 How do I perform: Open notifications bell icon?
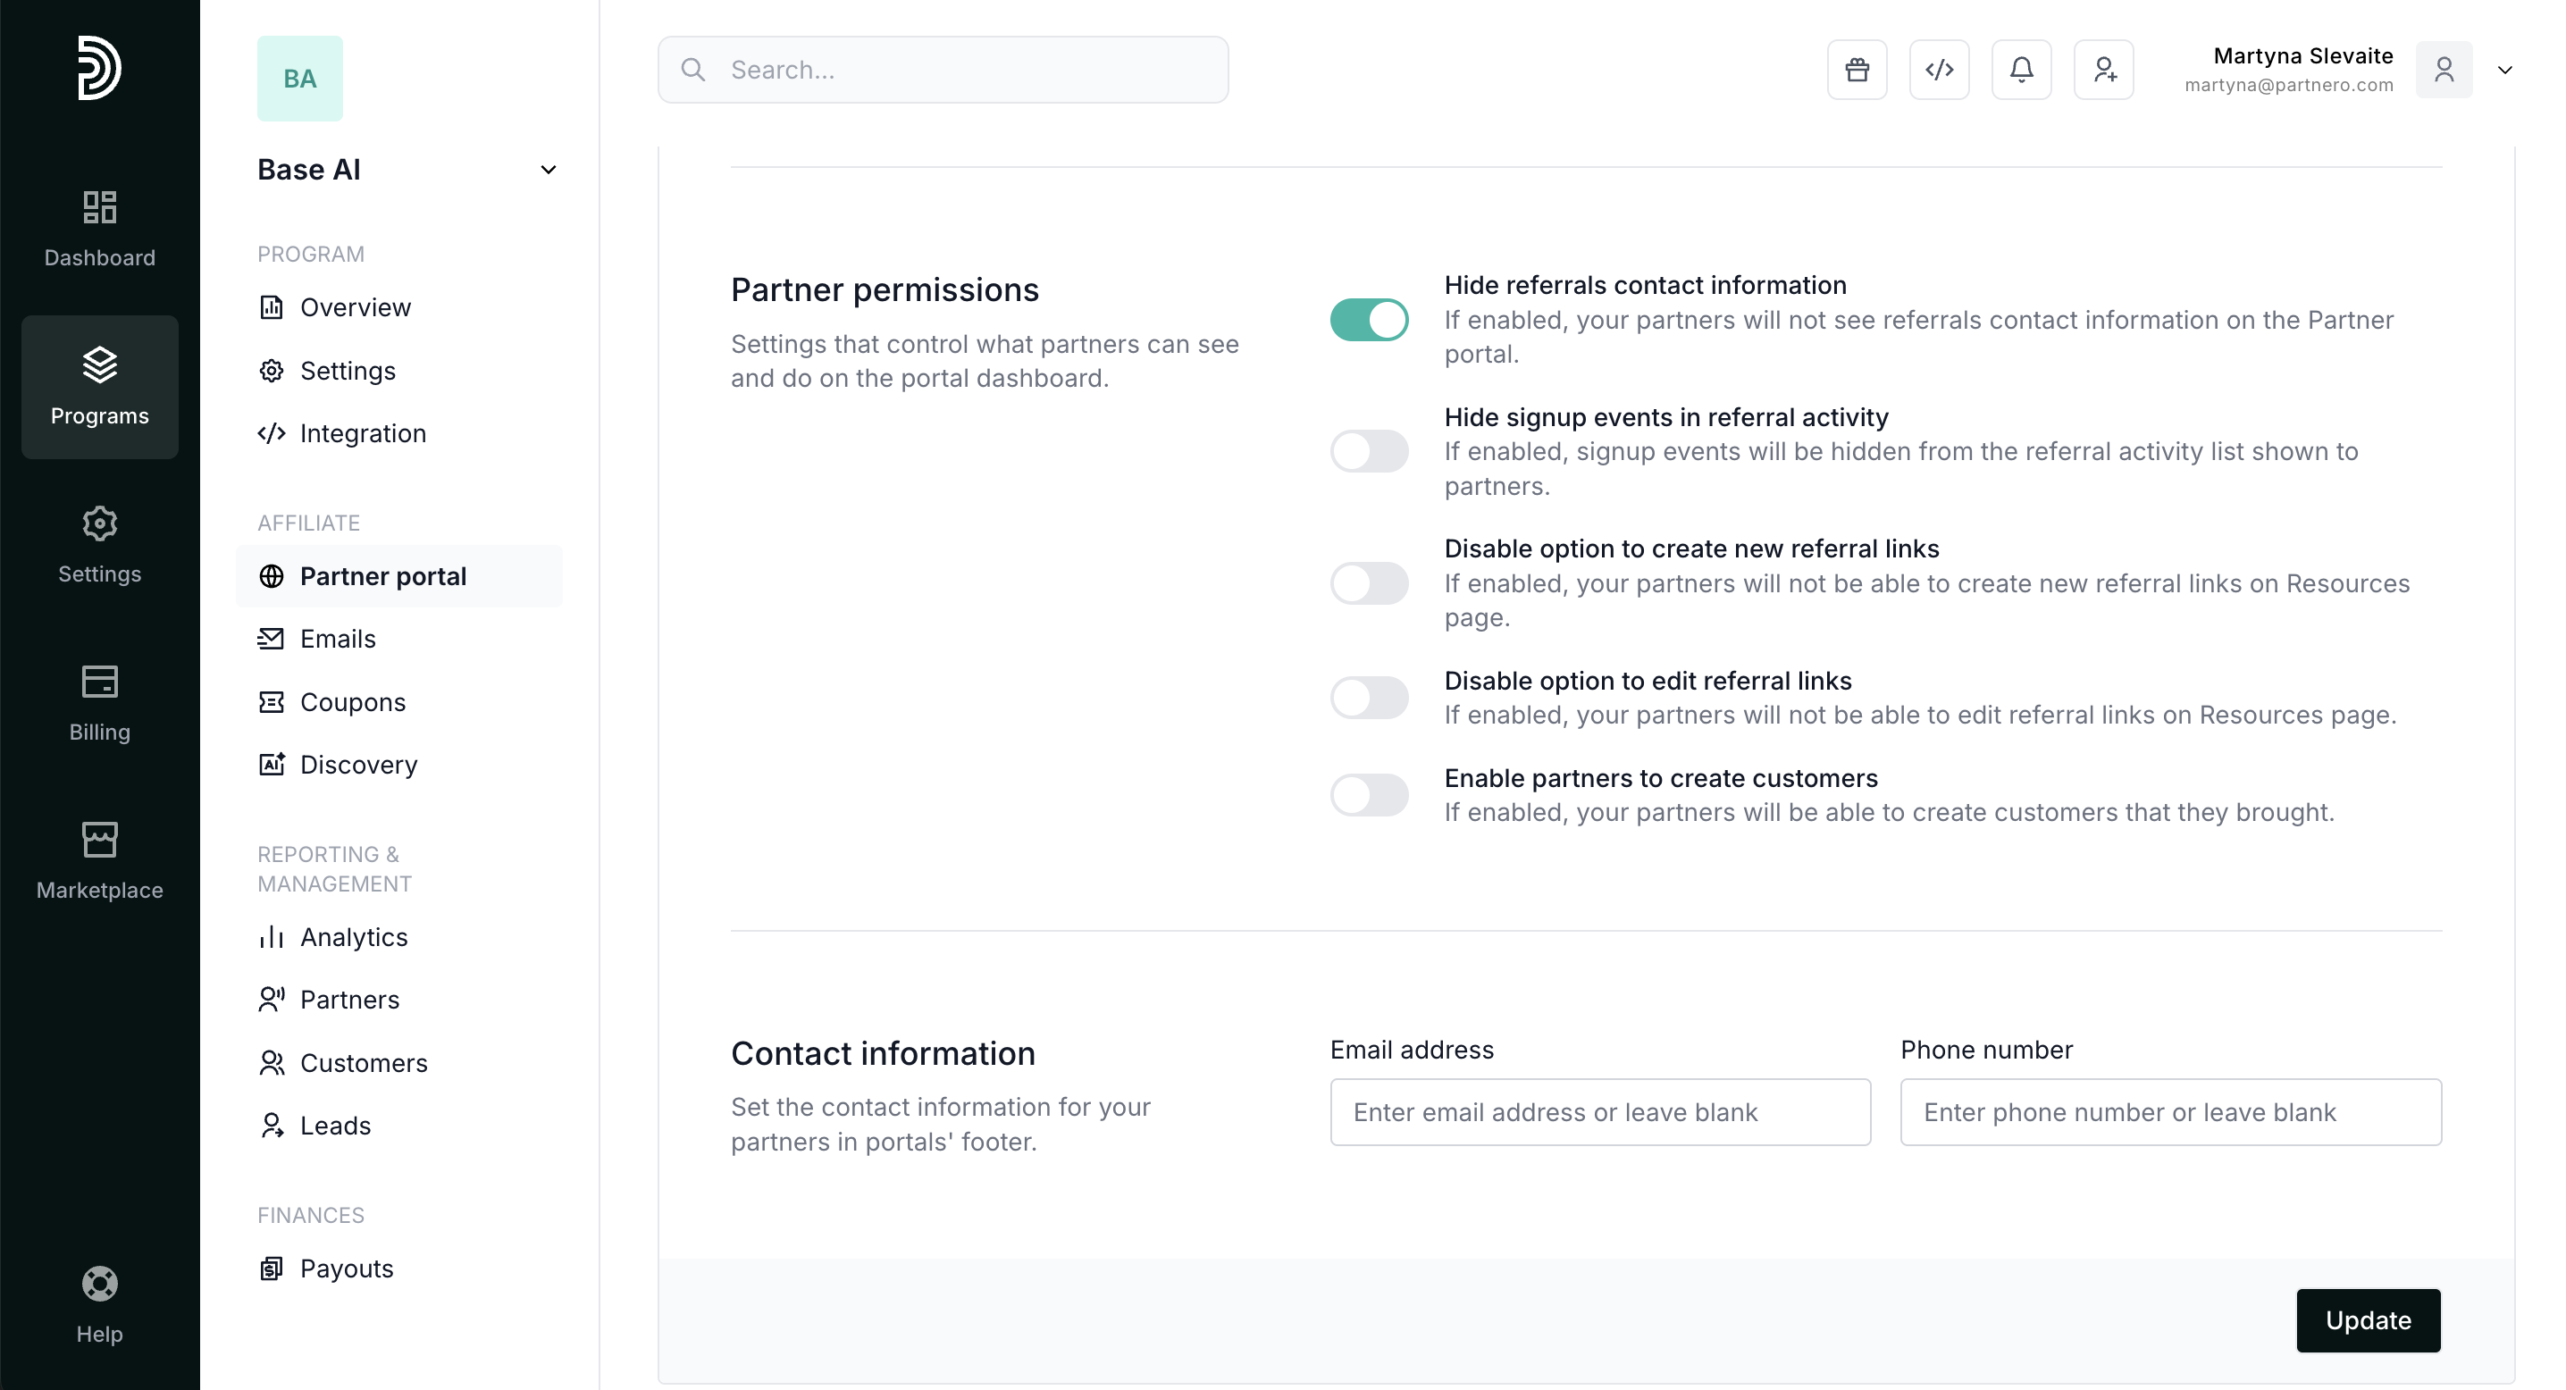2021,70
